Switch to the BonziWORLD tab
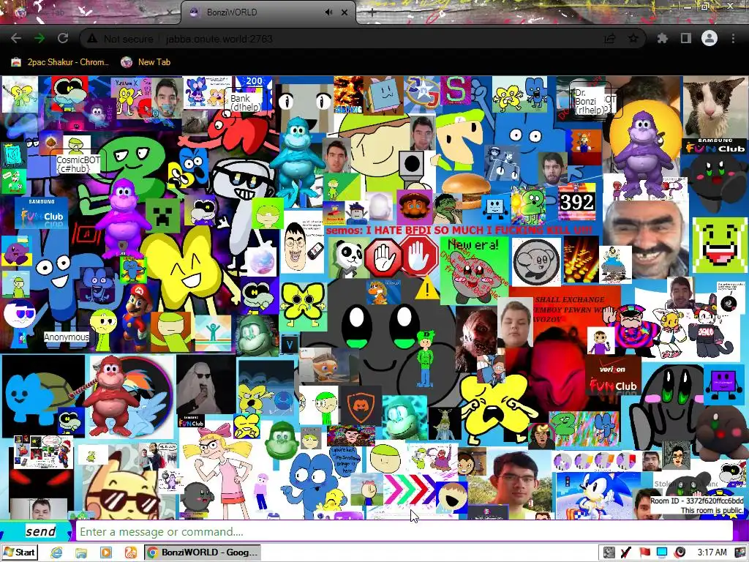 click(268, 12)
